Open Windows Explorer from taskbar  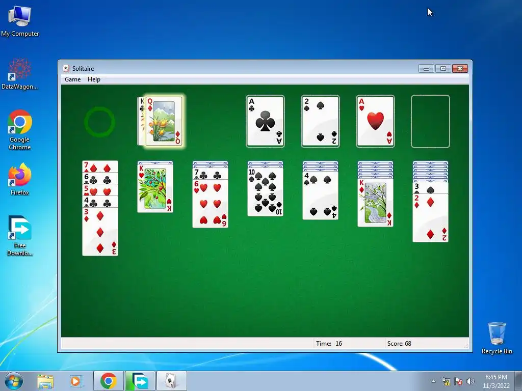[x=45, y=381]
